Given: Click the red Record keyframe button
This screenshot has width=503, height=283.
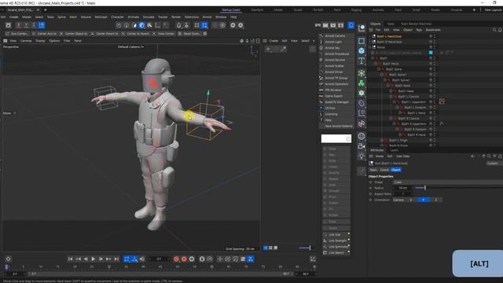Looking at the screenshot, I should tap(176, 259).
